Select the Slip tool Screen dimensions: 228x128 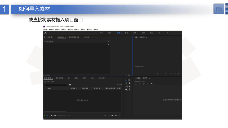[126, 86]
